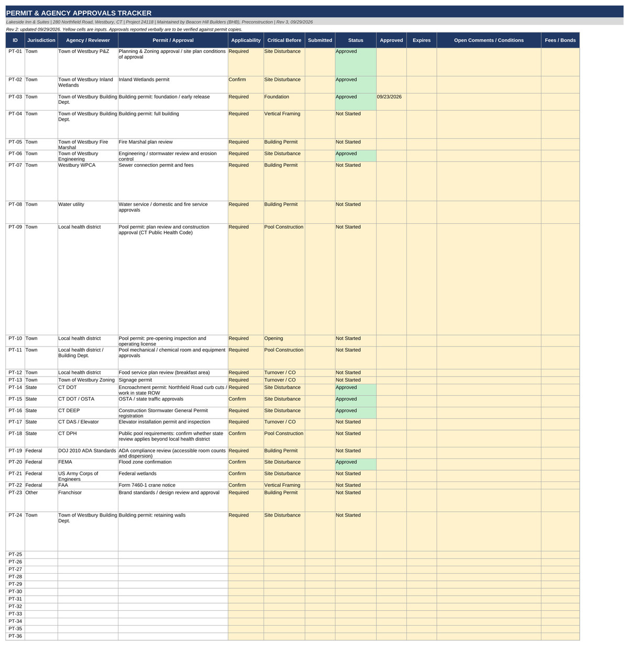Image resolution: width=629 pixels, height=646 pixels.
Task: Click the 'Approved' column header
Action: (392, 40)
